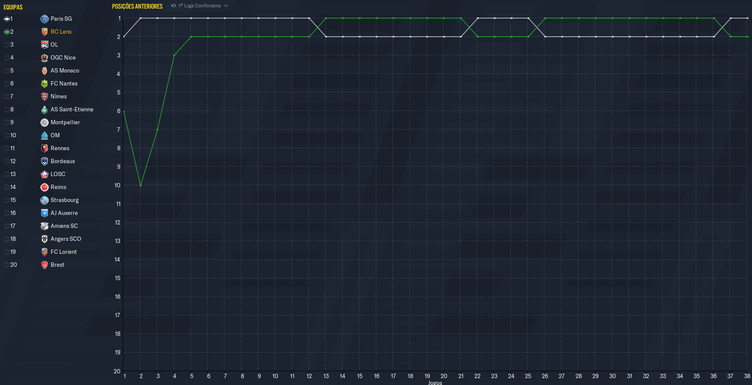Click the Rennes club crest
The image size is (752, 385).
coord(45,148)
